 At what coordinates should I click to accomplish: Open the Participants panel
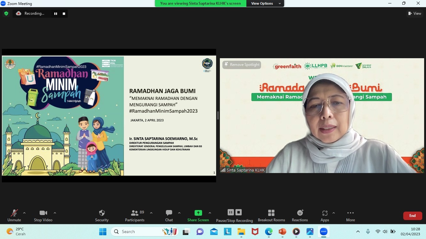tap(135, 215)
